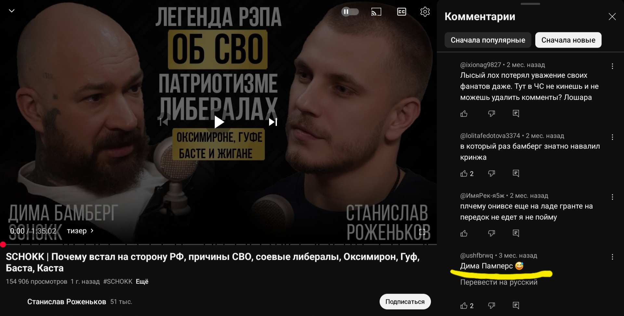The image size is (624, 316).
Task: Turn on closed captions with the CC icon
Action: click(402, 12)
